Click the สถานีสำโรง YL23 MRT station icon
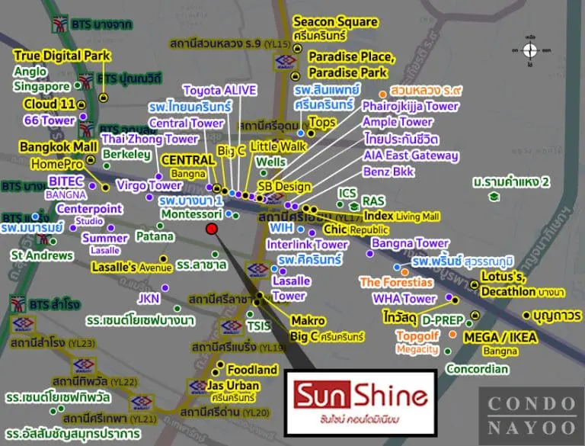The height and width of the screenshot is (446, 585). pyautogui.click(x=24, y=325)
